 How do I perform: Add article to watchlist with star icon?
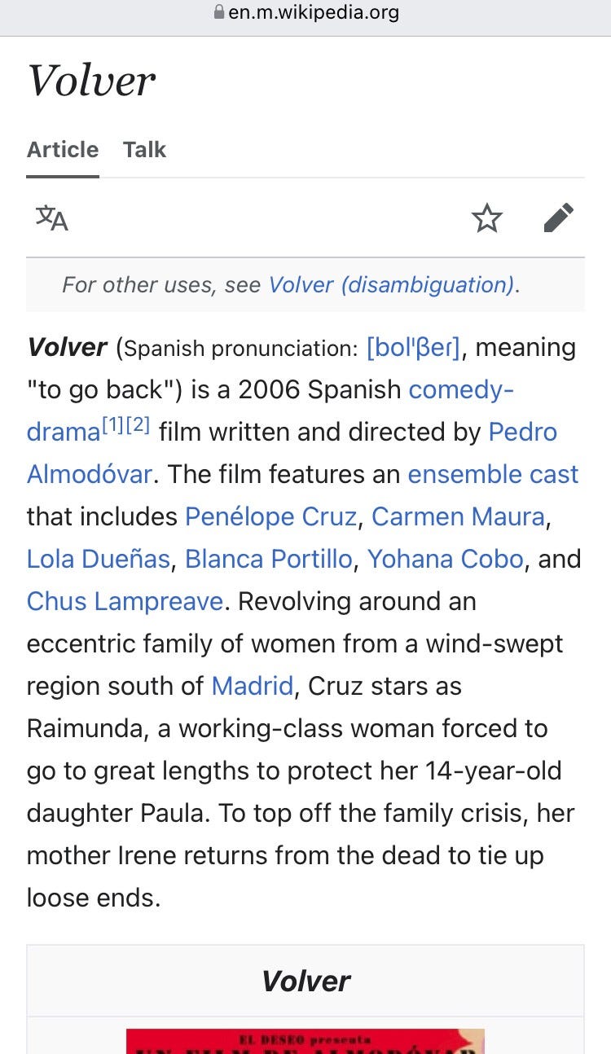coord(487,218)
